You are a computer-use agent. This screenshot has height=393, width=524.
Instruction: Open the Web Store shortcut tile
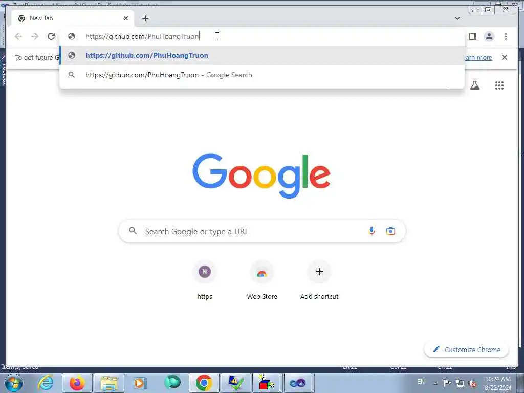coord(262,280)
